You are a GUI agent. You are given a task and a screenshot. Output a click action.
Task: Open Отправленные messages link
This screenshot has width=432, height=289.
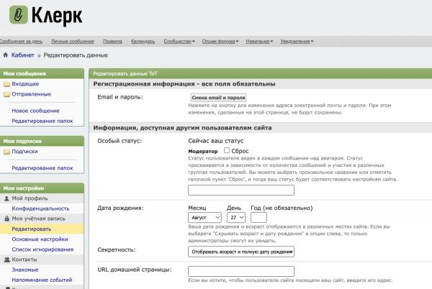coord(32,94)
